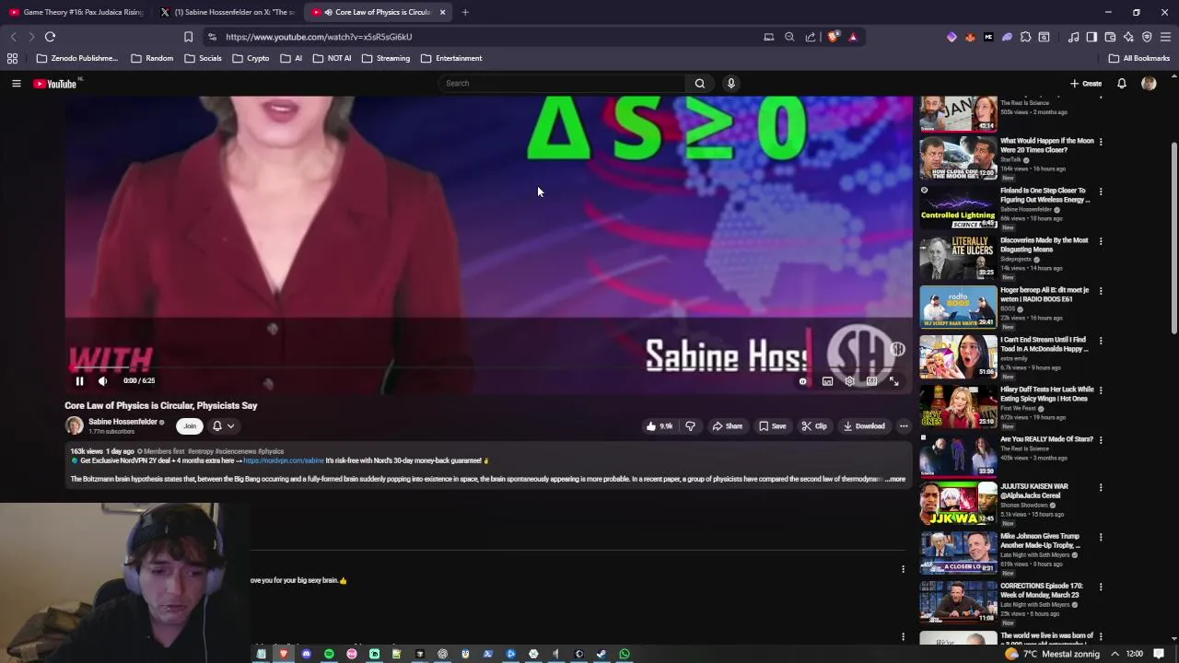The height and width of the screenshot is (663, 1179).
Task: Open the extensions puzzle icon
Action: [1025, 37]
